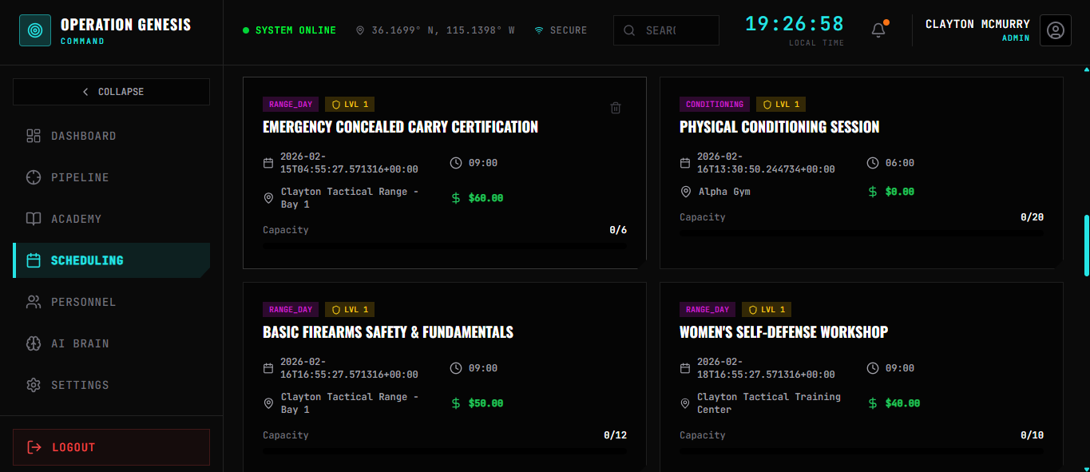Collapse the sidebar navigation

pos(111,92)
